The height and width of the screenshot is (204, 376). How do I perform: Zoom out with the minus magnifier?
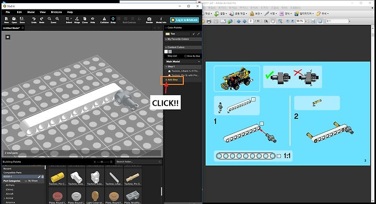(x=50, y=19)
